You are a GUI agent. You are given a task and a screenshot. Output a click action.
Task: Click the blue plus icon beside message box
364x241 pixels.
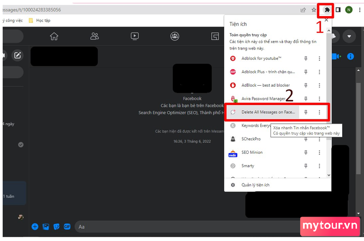pyautogui.click(x=35, y=226)
